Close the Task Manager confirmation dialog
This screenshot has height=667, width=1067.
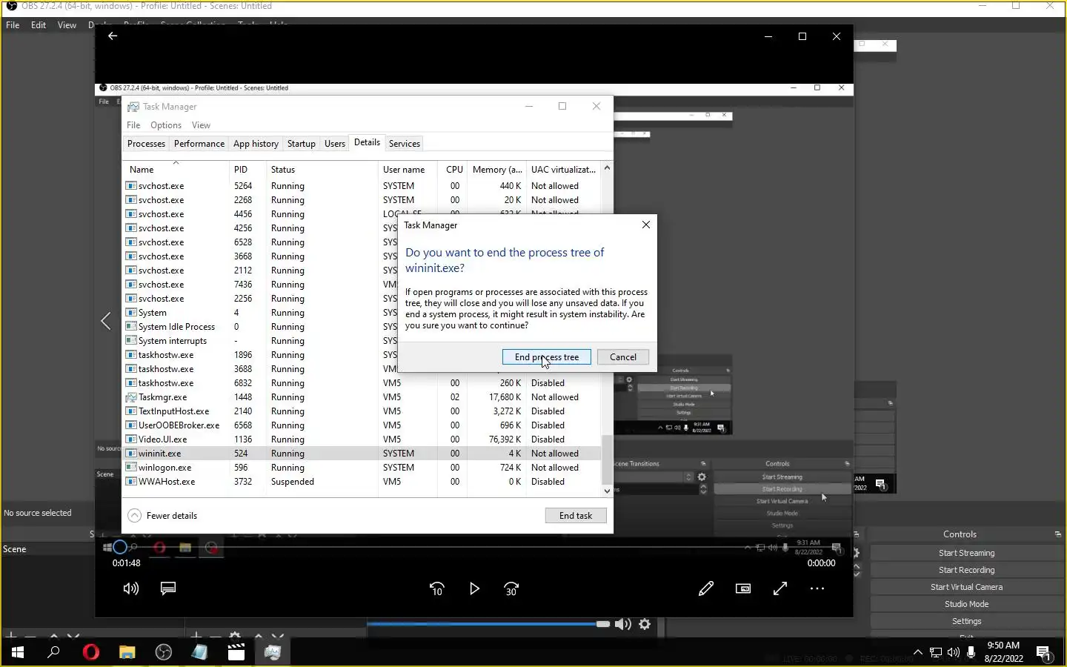pyautogui.click(x=646, y=225)
